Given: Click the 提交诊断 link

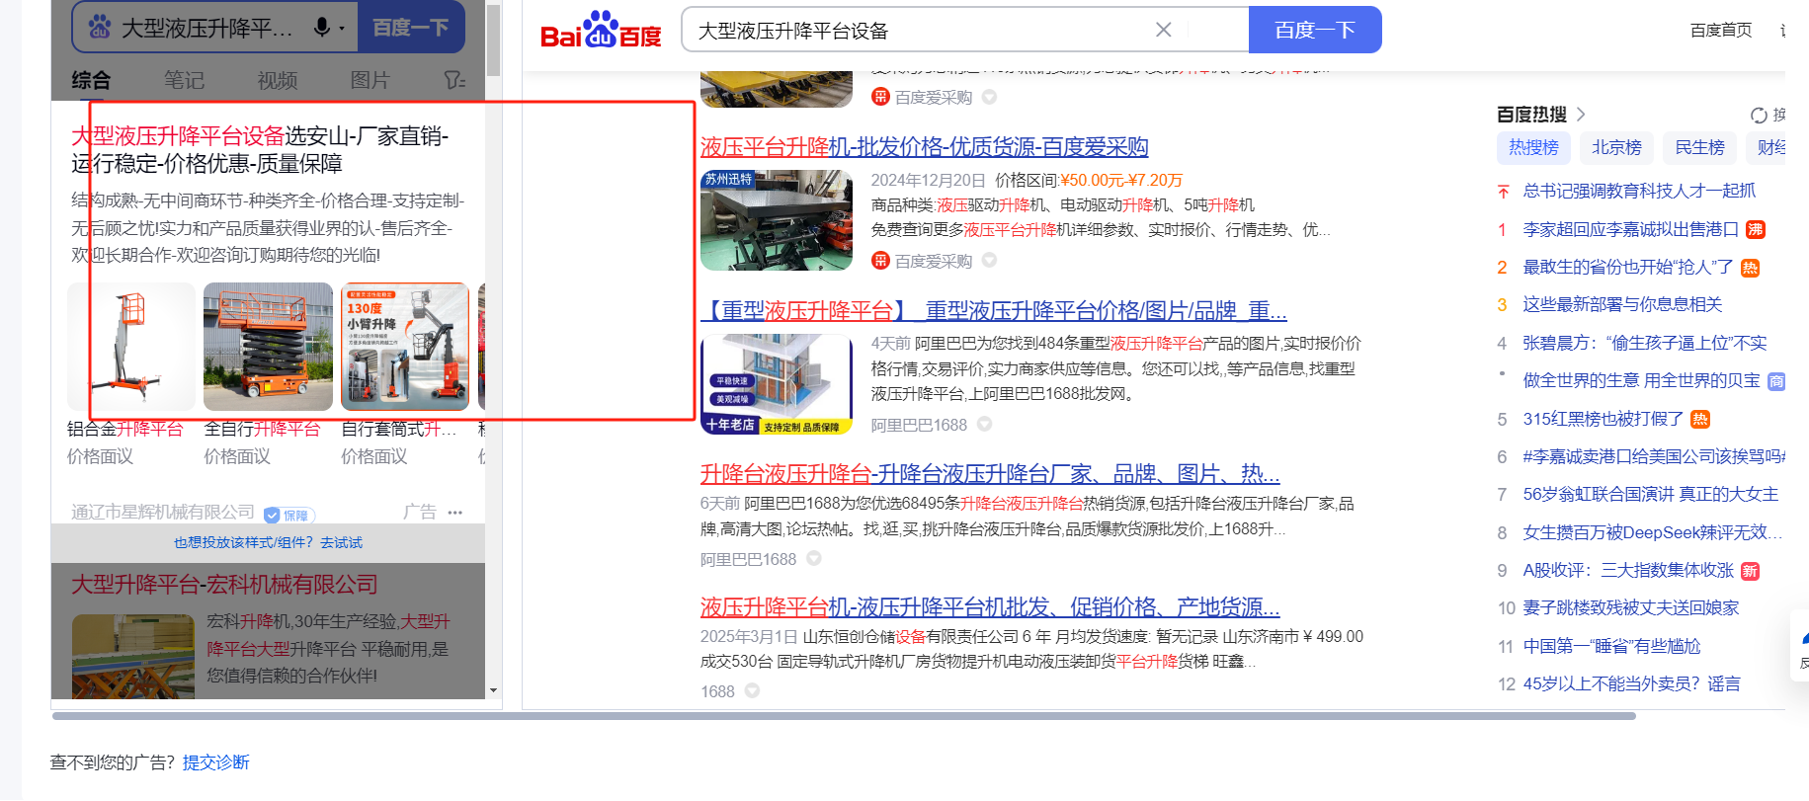Looking at the screenshot, I should (x=215, y=762).
